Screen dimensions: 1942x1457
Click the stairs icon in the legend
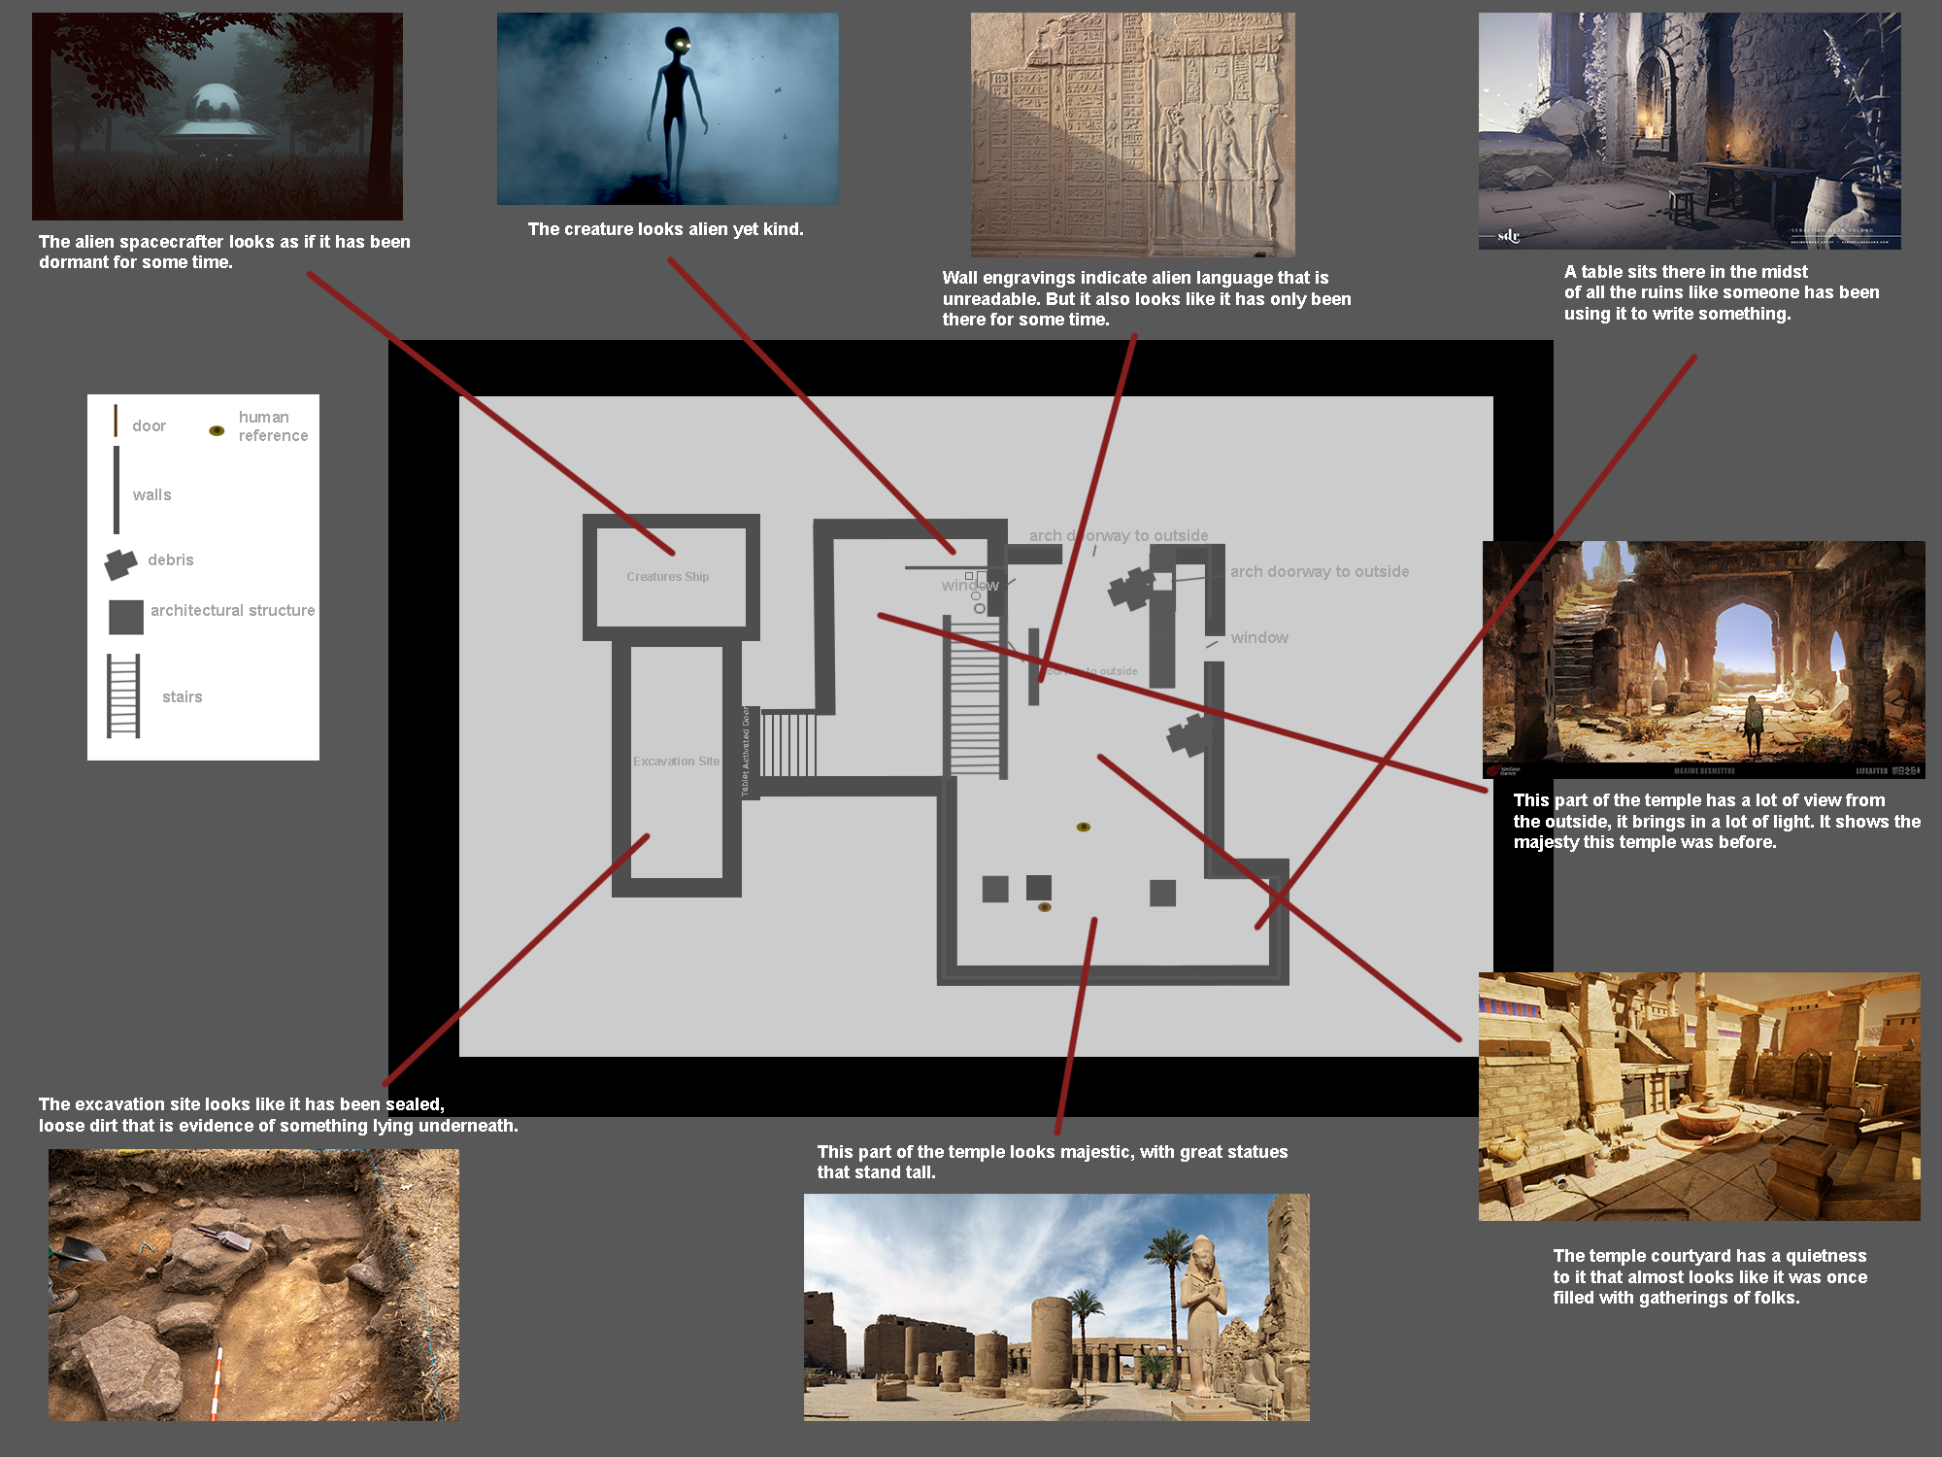coord(123,695)
